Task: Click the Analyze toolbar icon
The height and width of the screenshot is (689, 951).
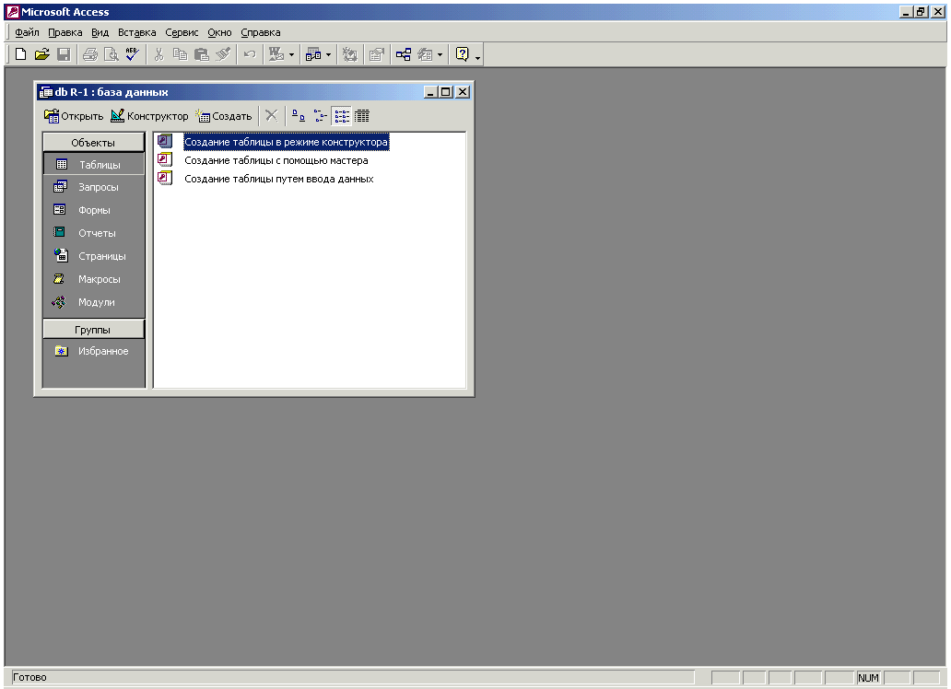Action: [313, 54]
